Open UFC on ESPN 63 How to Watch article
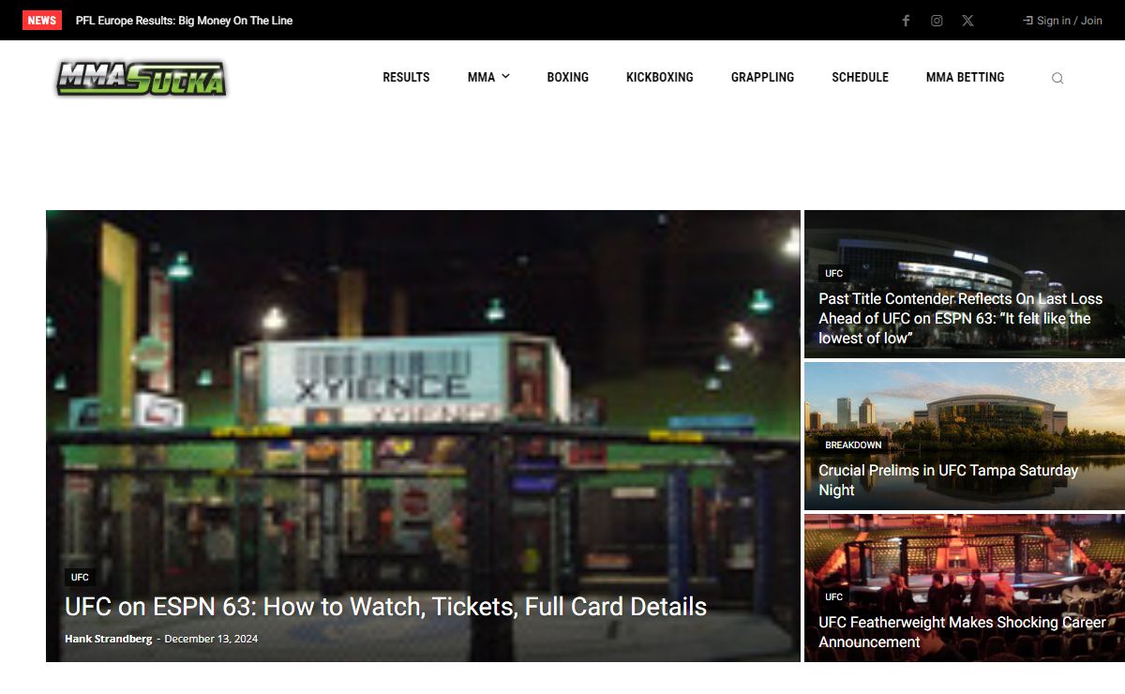The height and width of the screenshot is (694, 1125). point(385,607)
